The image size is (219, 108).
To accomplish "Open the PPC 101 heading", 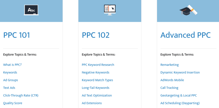I will (16, 35).
